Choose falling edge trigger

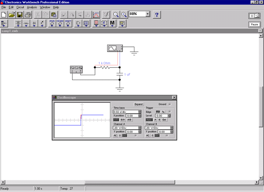pyautogui.click(x=163, y=112)
